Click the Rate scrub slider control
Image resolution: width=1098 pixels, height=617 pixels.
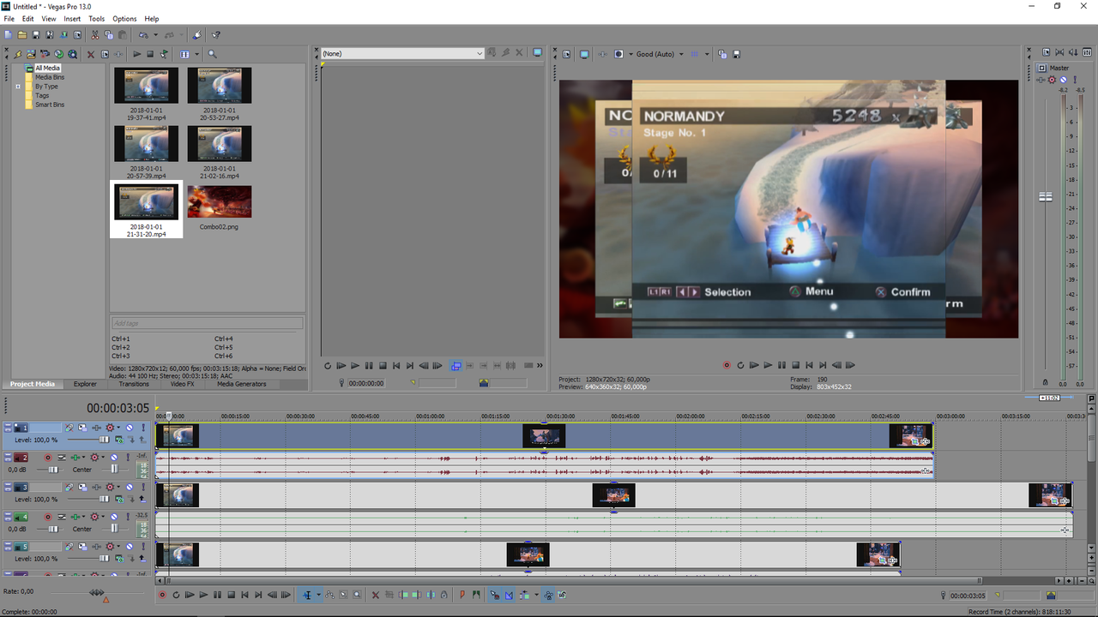tap(97, 592)
